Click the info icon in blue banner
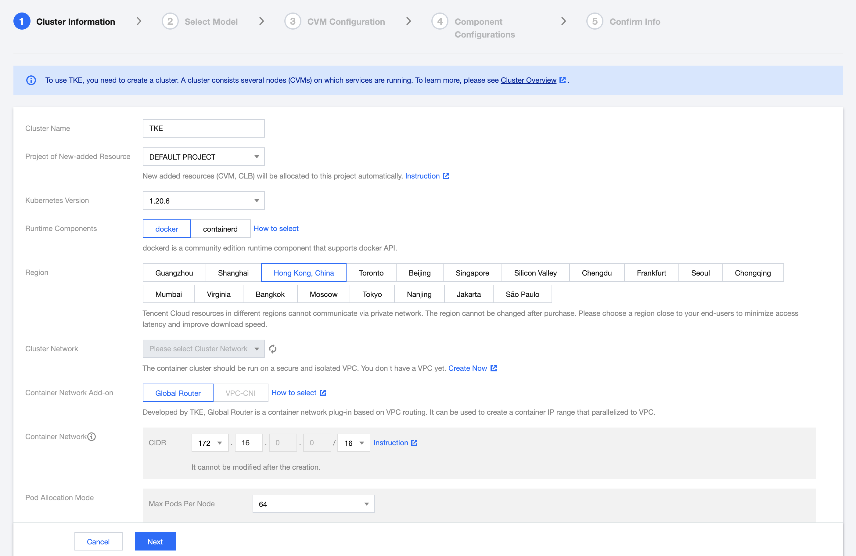This screenshot has width=856, height=556. coord(31,80)
